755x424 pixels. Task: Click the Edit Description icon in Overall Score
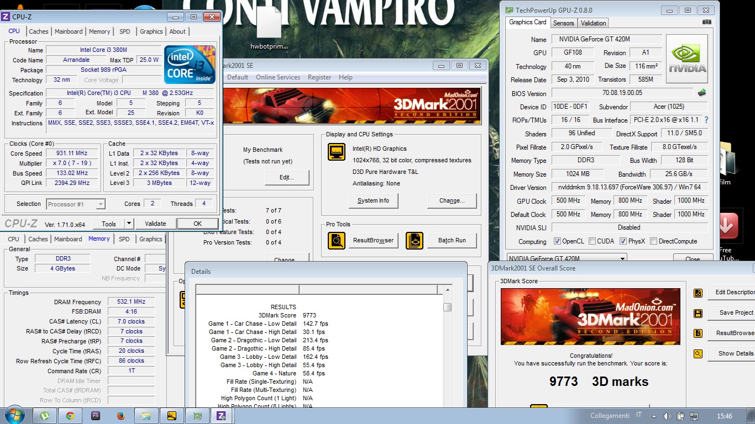click(x=698, y=293)
